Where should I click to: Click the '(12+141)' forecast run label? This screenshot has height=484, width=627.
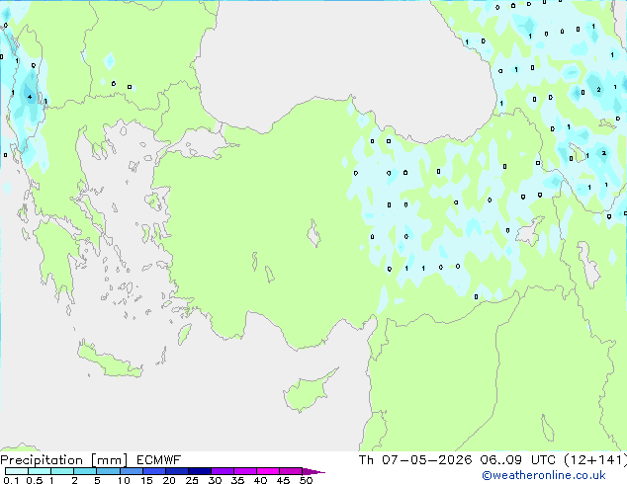(x=595, y=460)
